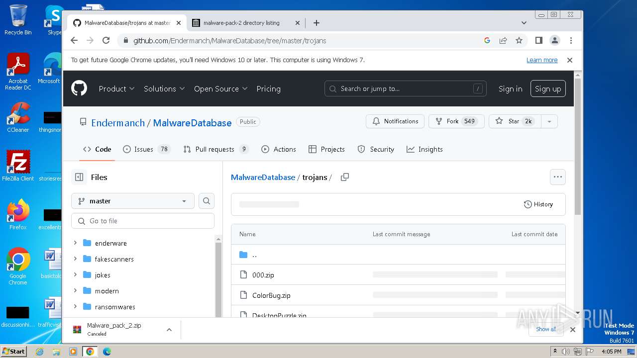This screenshot has width=637, height=358.
Task: Focus Go to file input
Action: click(143, 221)
